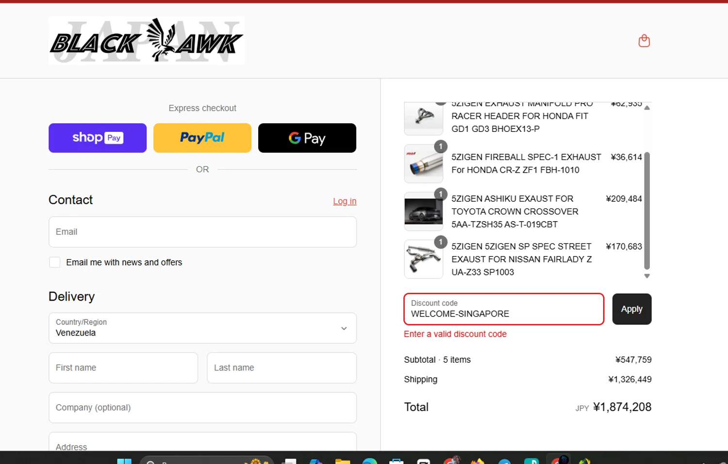Click the Toyota Crown Crossover product thumbnail

424,211
